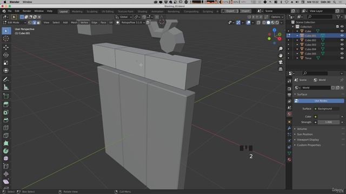This screenshot has width=346, height=194.
Task: Collapse the Collection tree item
Action: tap(293, 26)
